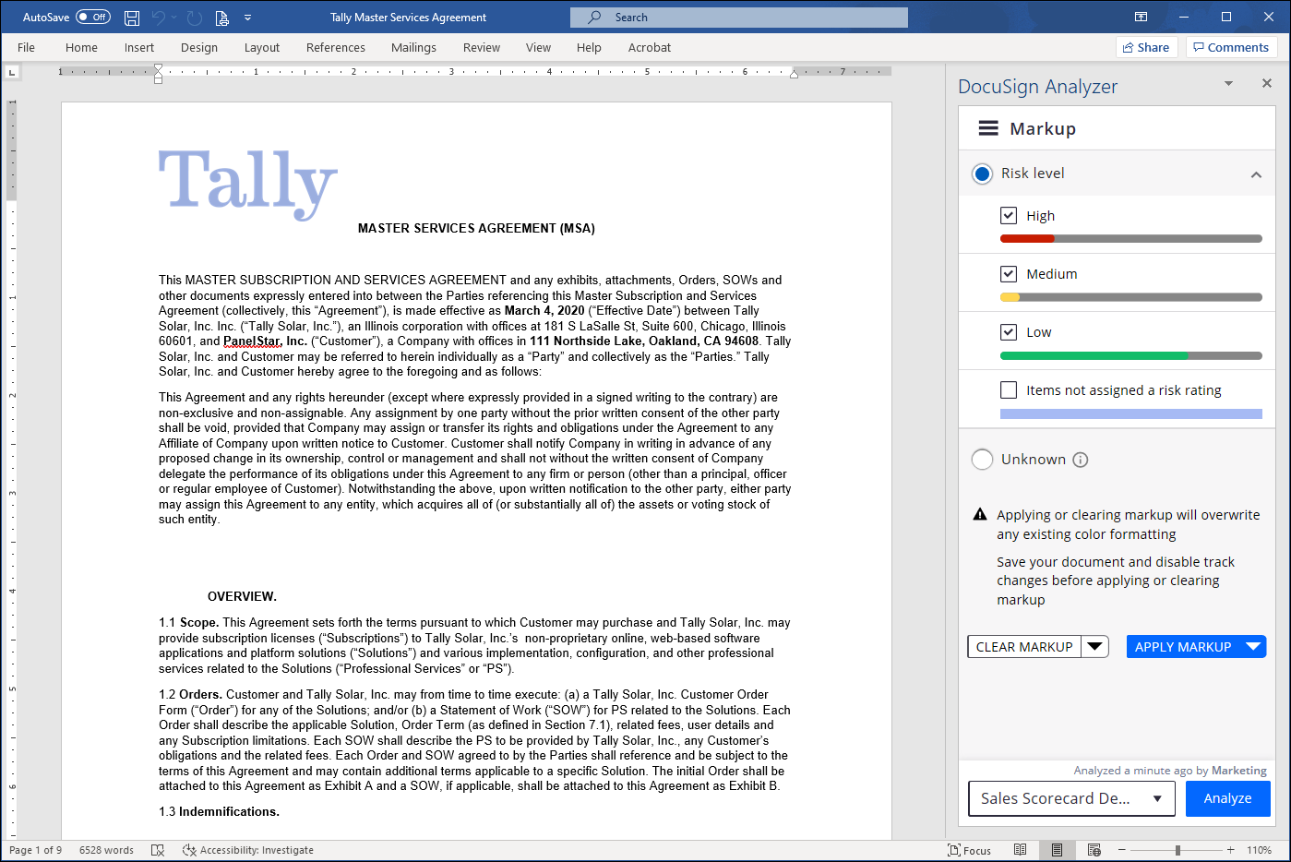Screen dimensions: 1291x862
Task: Open the hamburger menu next to Markup
Action: [x=988, y=128]
